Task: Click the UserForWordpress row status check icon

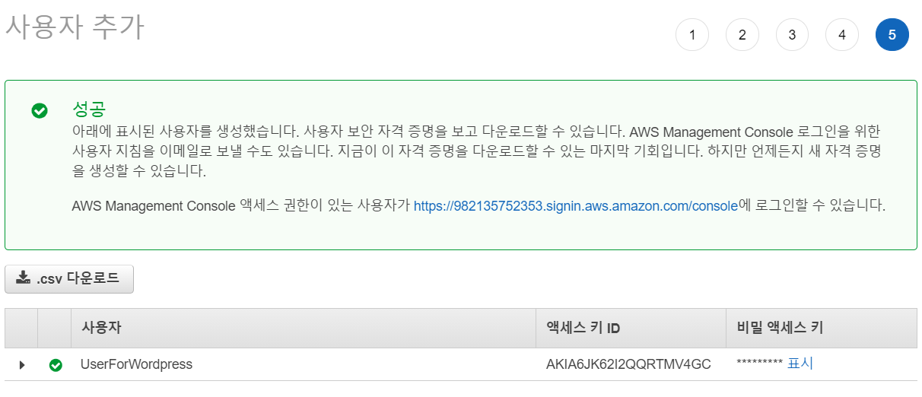Action: 56,365
